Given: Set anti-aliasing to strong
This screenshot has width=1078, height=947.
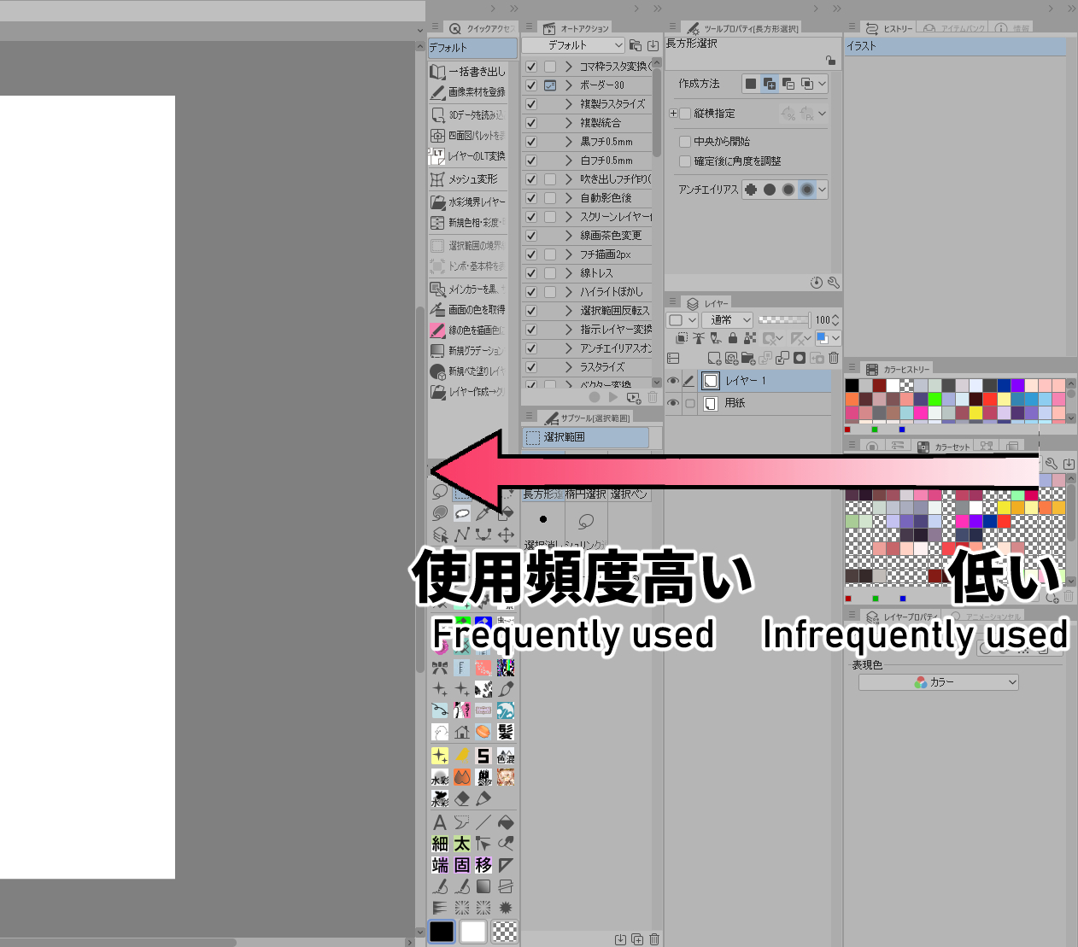Looking at the screenshot, I should coord(807,190).
